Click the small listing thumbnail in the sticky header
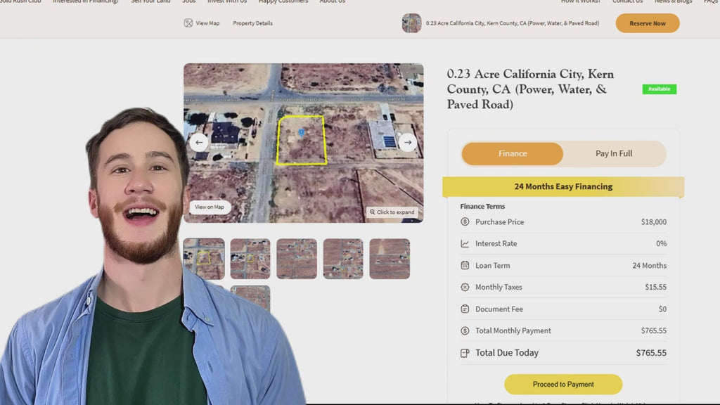This screenshot has width=720, height=405. [411, 23]
